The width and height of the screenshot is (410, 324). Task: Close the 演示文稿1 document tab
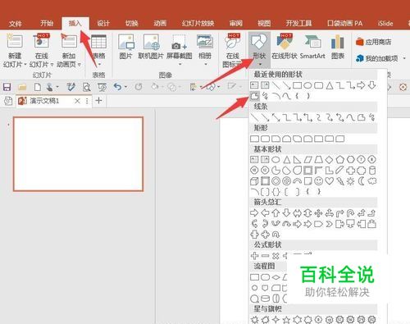coord(77,101)
